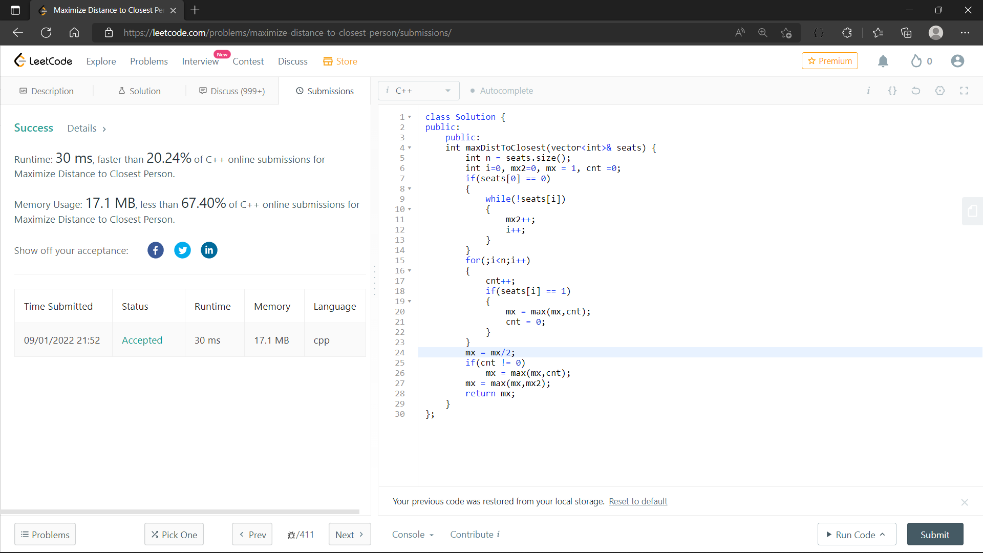Click the code format braces icon
The height and width of the screenshot is (553, 983).
pos(892,91)
